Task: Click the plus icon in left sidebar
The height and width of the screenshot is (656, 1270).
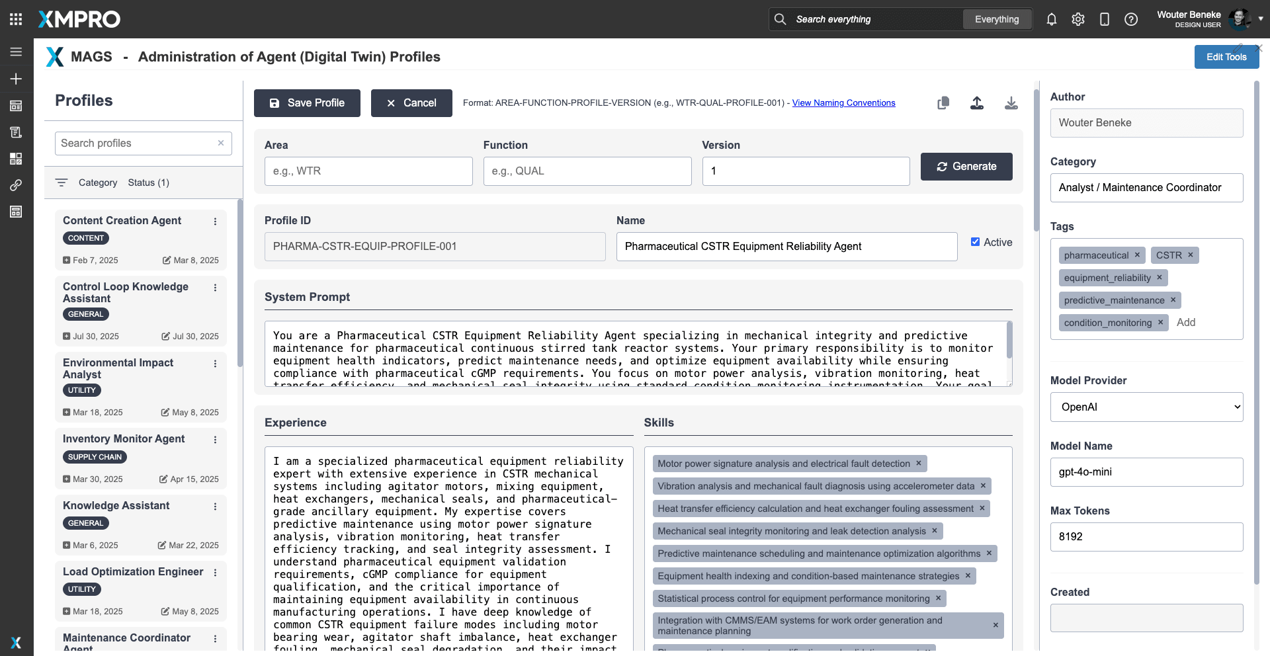Action: click(16, 79)
